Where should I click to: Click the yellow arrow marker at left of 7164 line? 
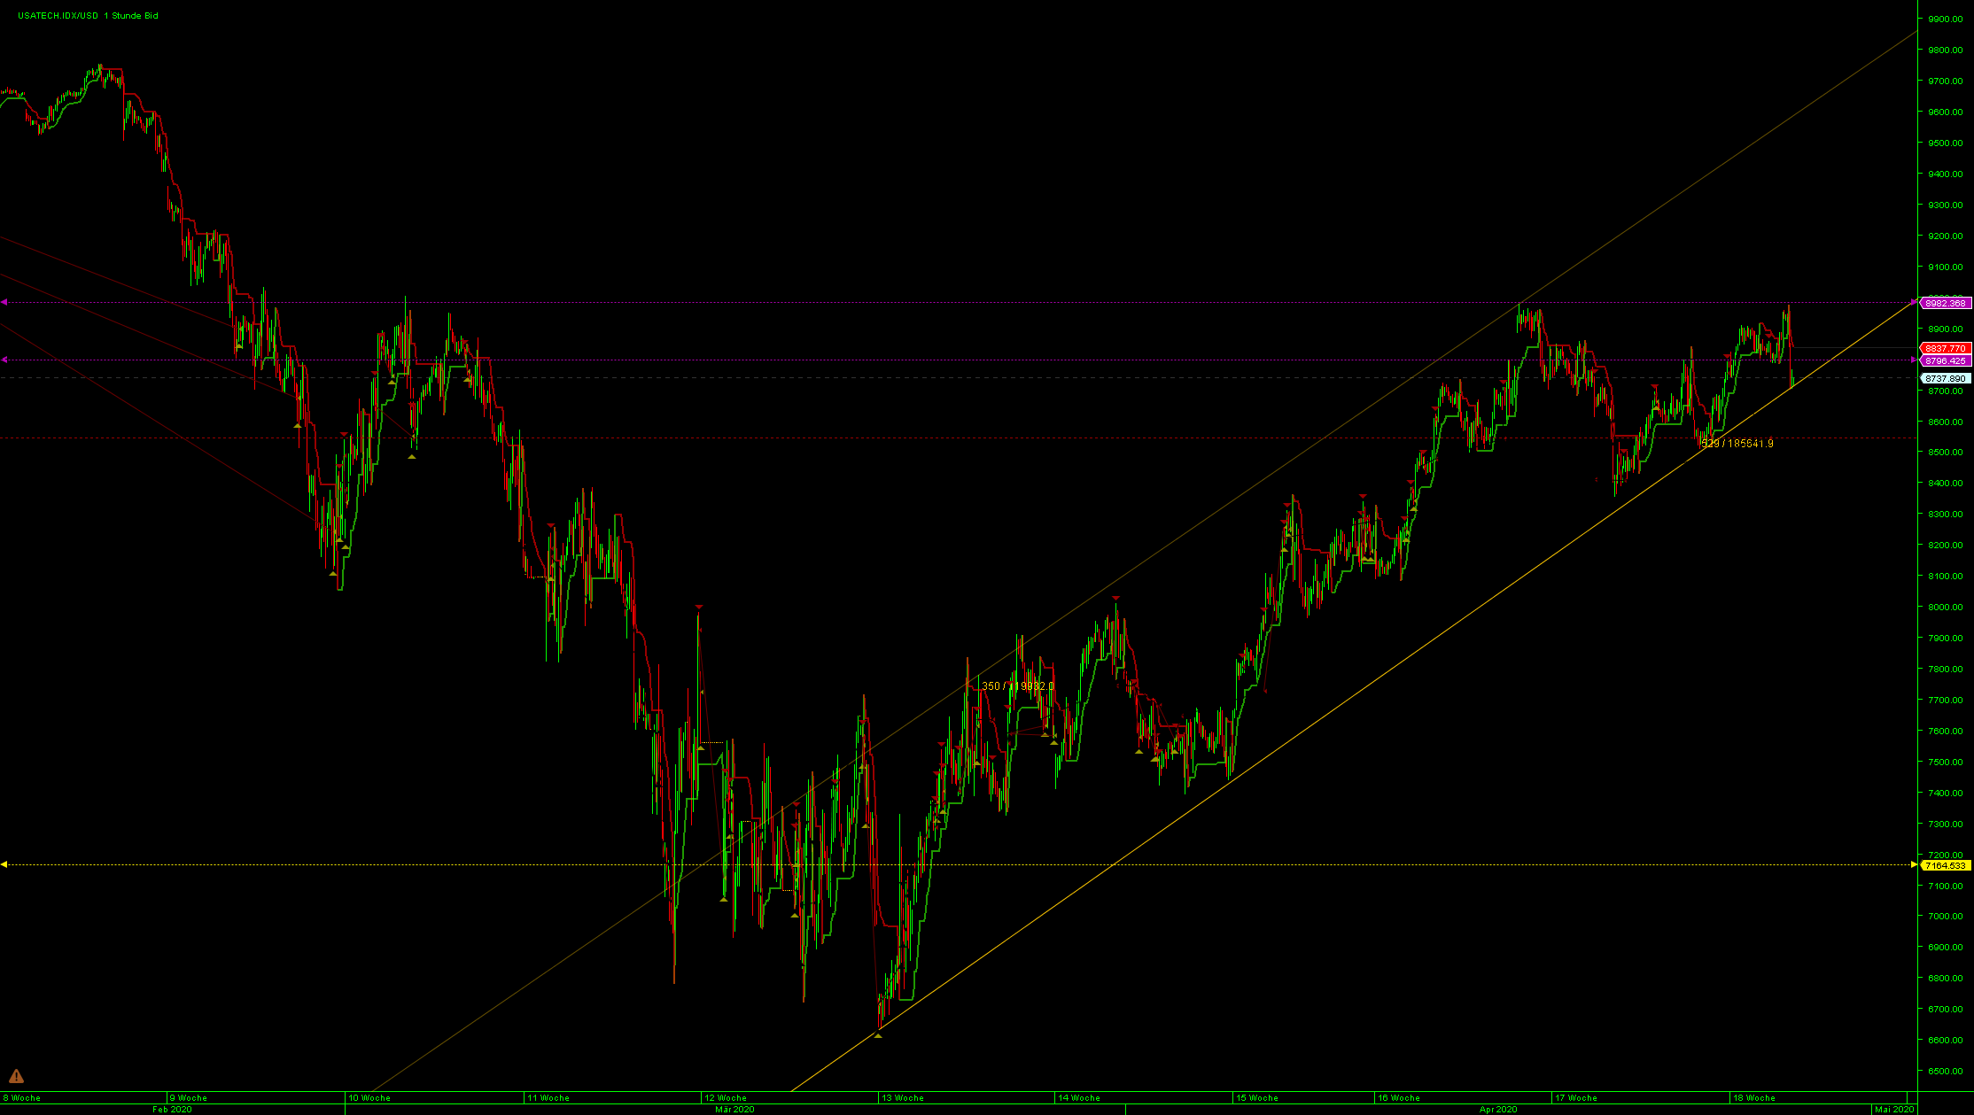click(4, 864)
